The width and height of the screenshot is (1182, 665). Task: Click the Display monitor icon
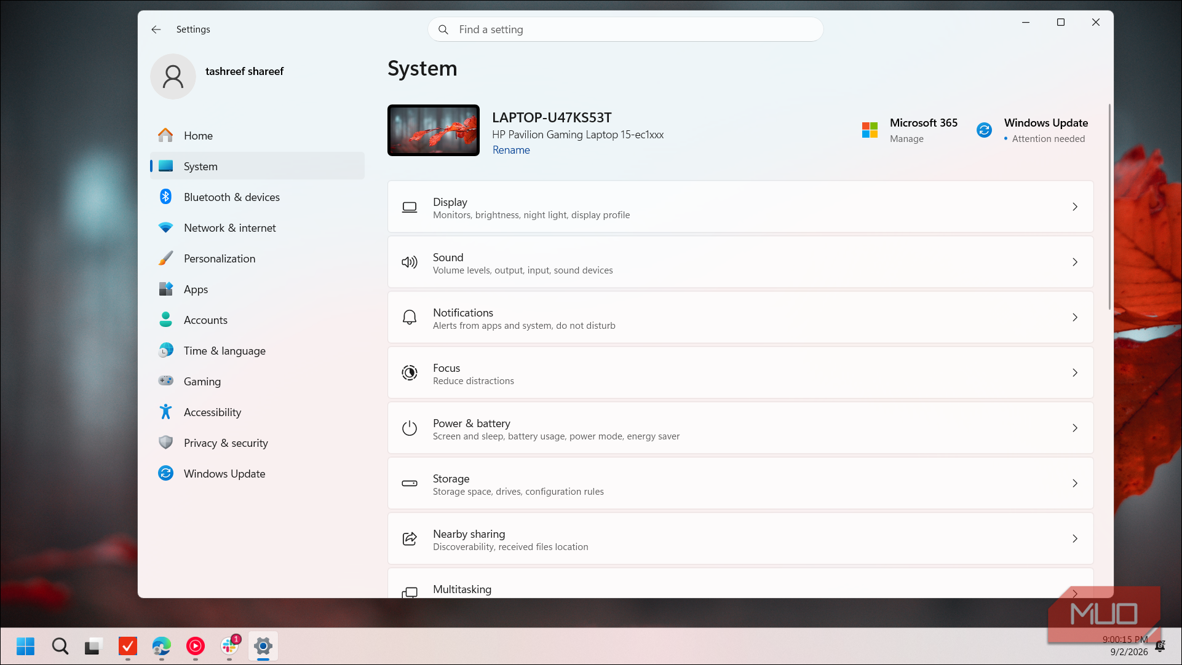click(x=410, y=207)
